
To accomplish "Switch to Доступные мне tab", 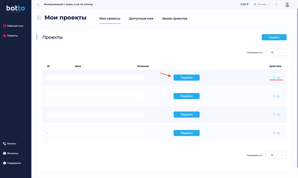I will click(141, 19).
